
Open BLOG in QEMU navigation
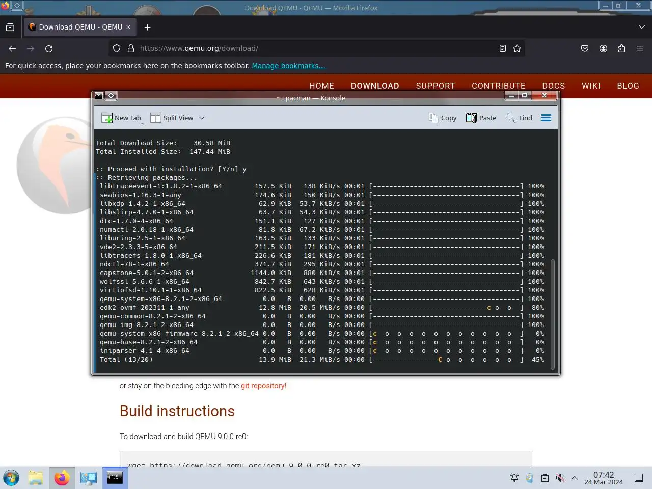(x=628, y=86)
